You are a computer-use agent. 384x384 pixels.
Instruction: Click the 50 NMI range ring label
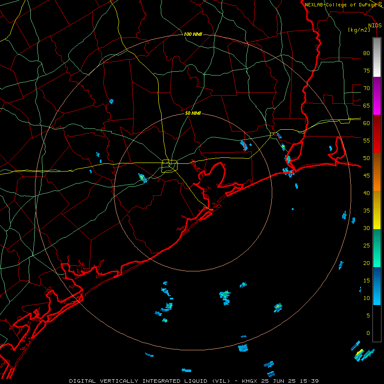tap(193, 113)
